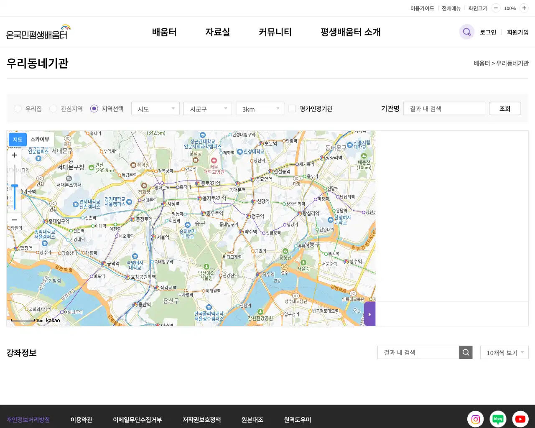Image resolution: width=535 pixels, height=428 pixels.
Task: Open the search magnifier icon in header
Action: tap(466, 32)
